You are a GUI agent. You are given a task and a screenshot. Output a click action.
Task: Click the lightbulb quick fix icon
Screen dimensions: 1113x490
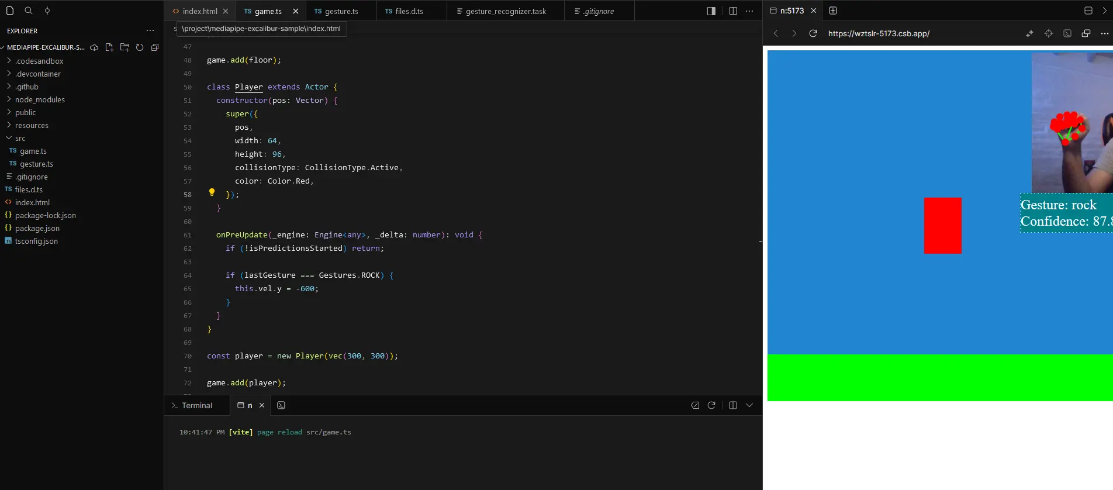point(212,192)
